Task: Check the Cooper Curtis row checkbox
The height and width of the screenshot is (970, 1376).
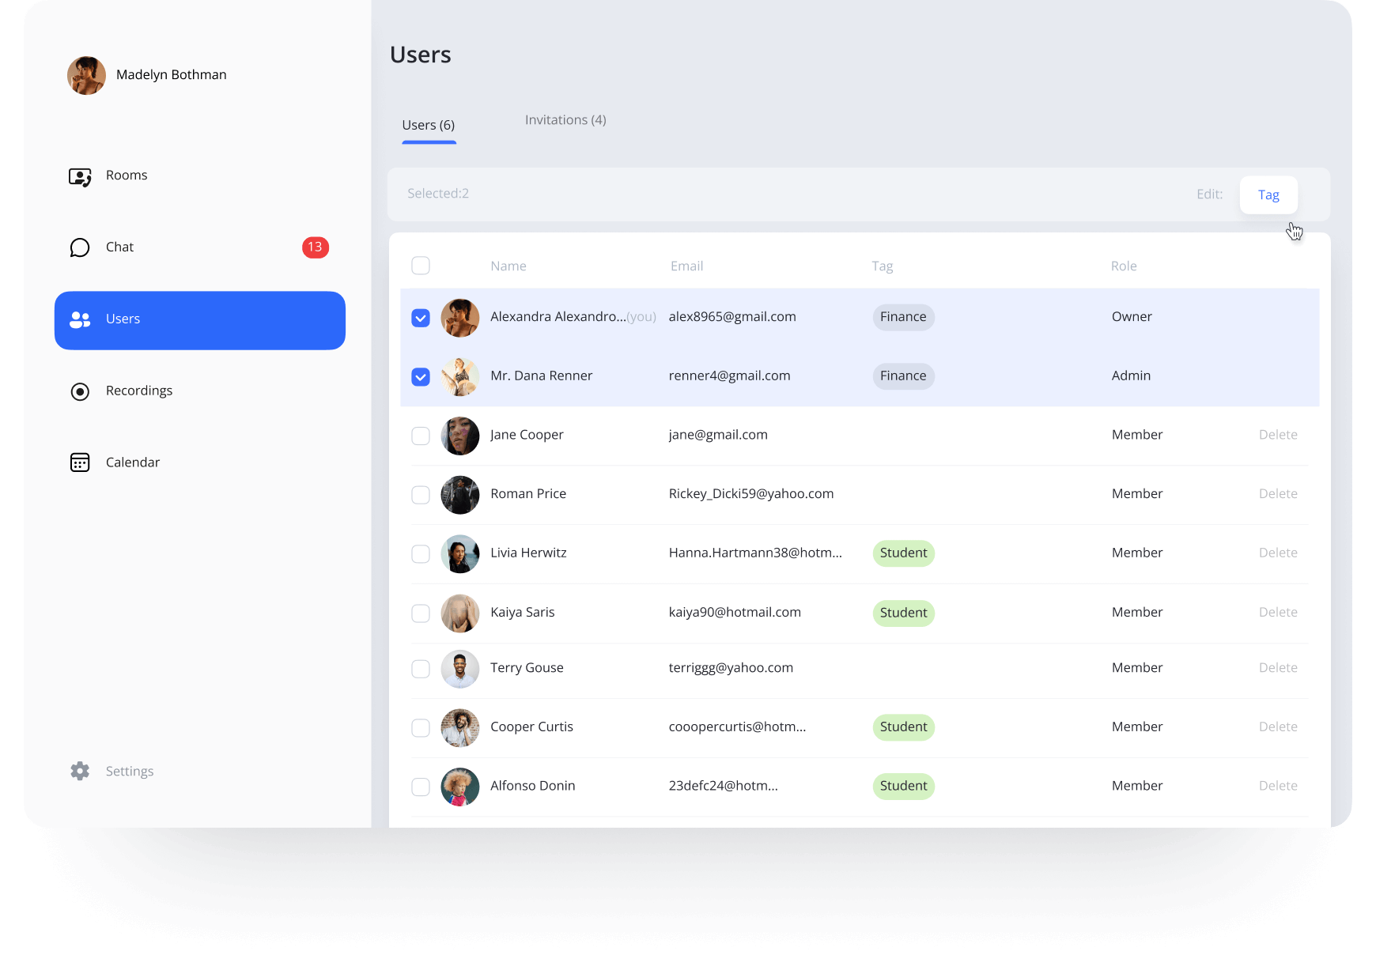Action: point(421,728)
